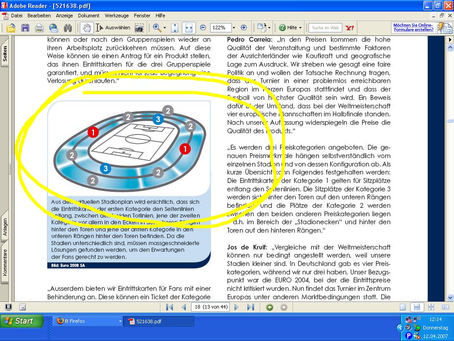Enable continuous page layout
The width and height of the screenshot is (454, 341).
[416, 307]
